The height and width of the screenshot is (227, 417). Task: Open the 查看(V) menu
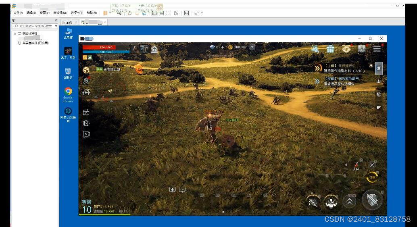44,13
